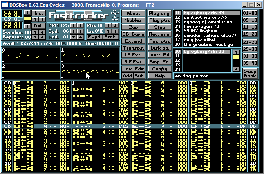Decrease the Add. value
264x174 pixels.
(81, 37)
